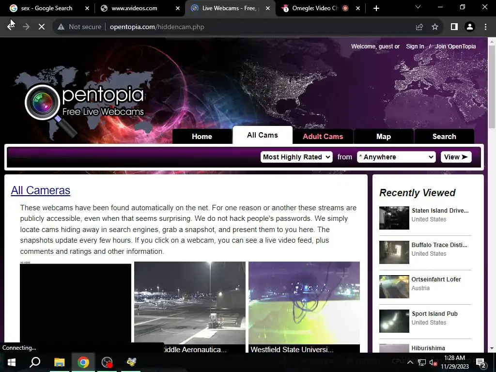Click the All Cameras heading link
Screen dimensions: 496x372
41,190
